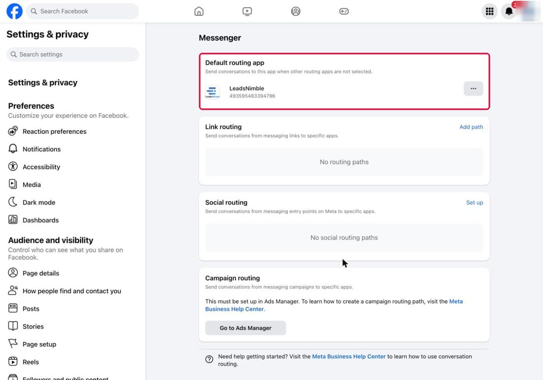Focus the Search Facebook field
Viewport: 543px width, 380px height.
tap(82, 11)
